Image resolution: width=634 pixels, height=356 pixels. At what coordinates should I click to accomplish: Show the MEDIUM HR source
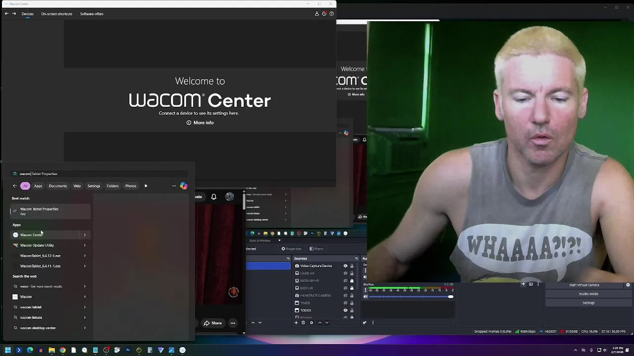(x=345, y=280)
